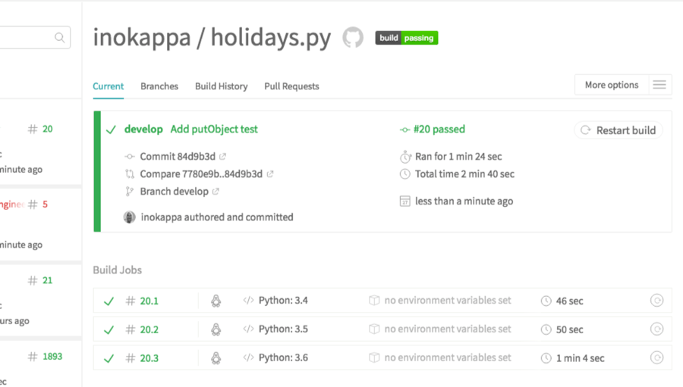Screen dimensions: 683x387
Task: Click the external link icon after Commit 84d9b3d
Action: coord(222,156)
